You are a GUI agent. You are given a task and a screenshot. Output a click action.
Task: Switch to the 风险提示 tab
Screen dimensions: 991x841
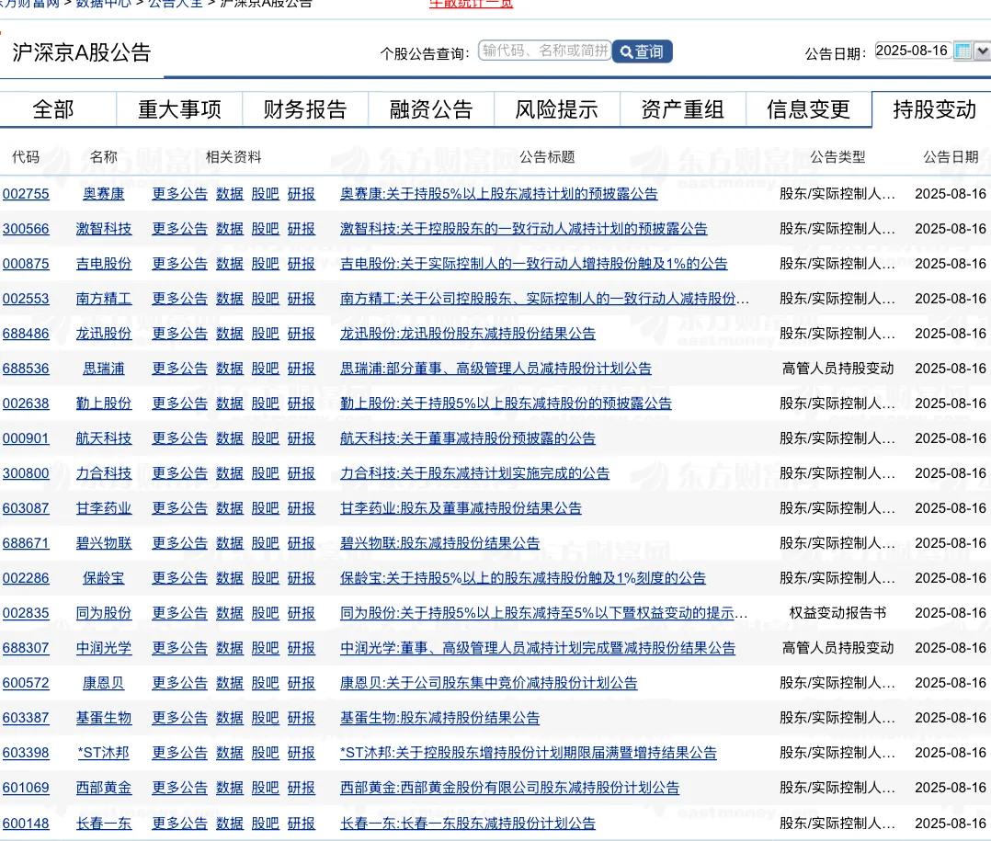pos(557,109)
